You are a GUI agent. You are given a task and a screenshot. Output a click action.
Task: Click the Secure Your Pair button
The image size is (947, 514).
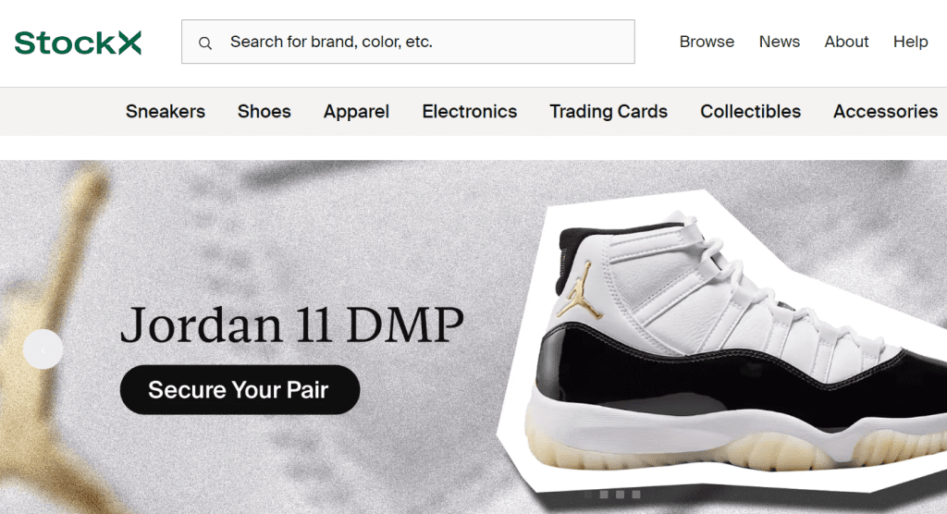240,389
